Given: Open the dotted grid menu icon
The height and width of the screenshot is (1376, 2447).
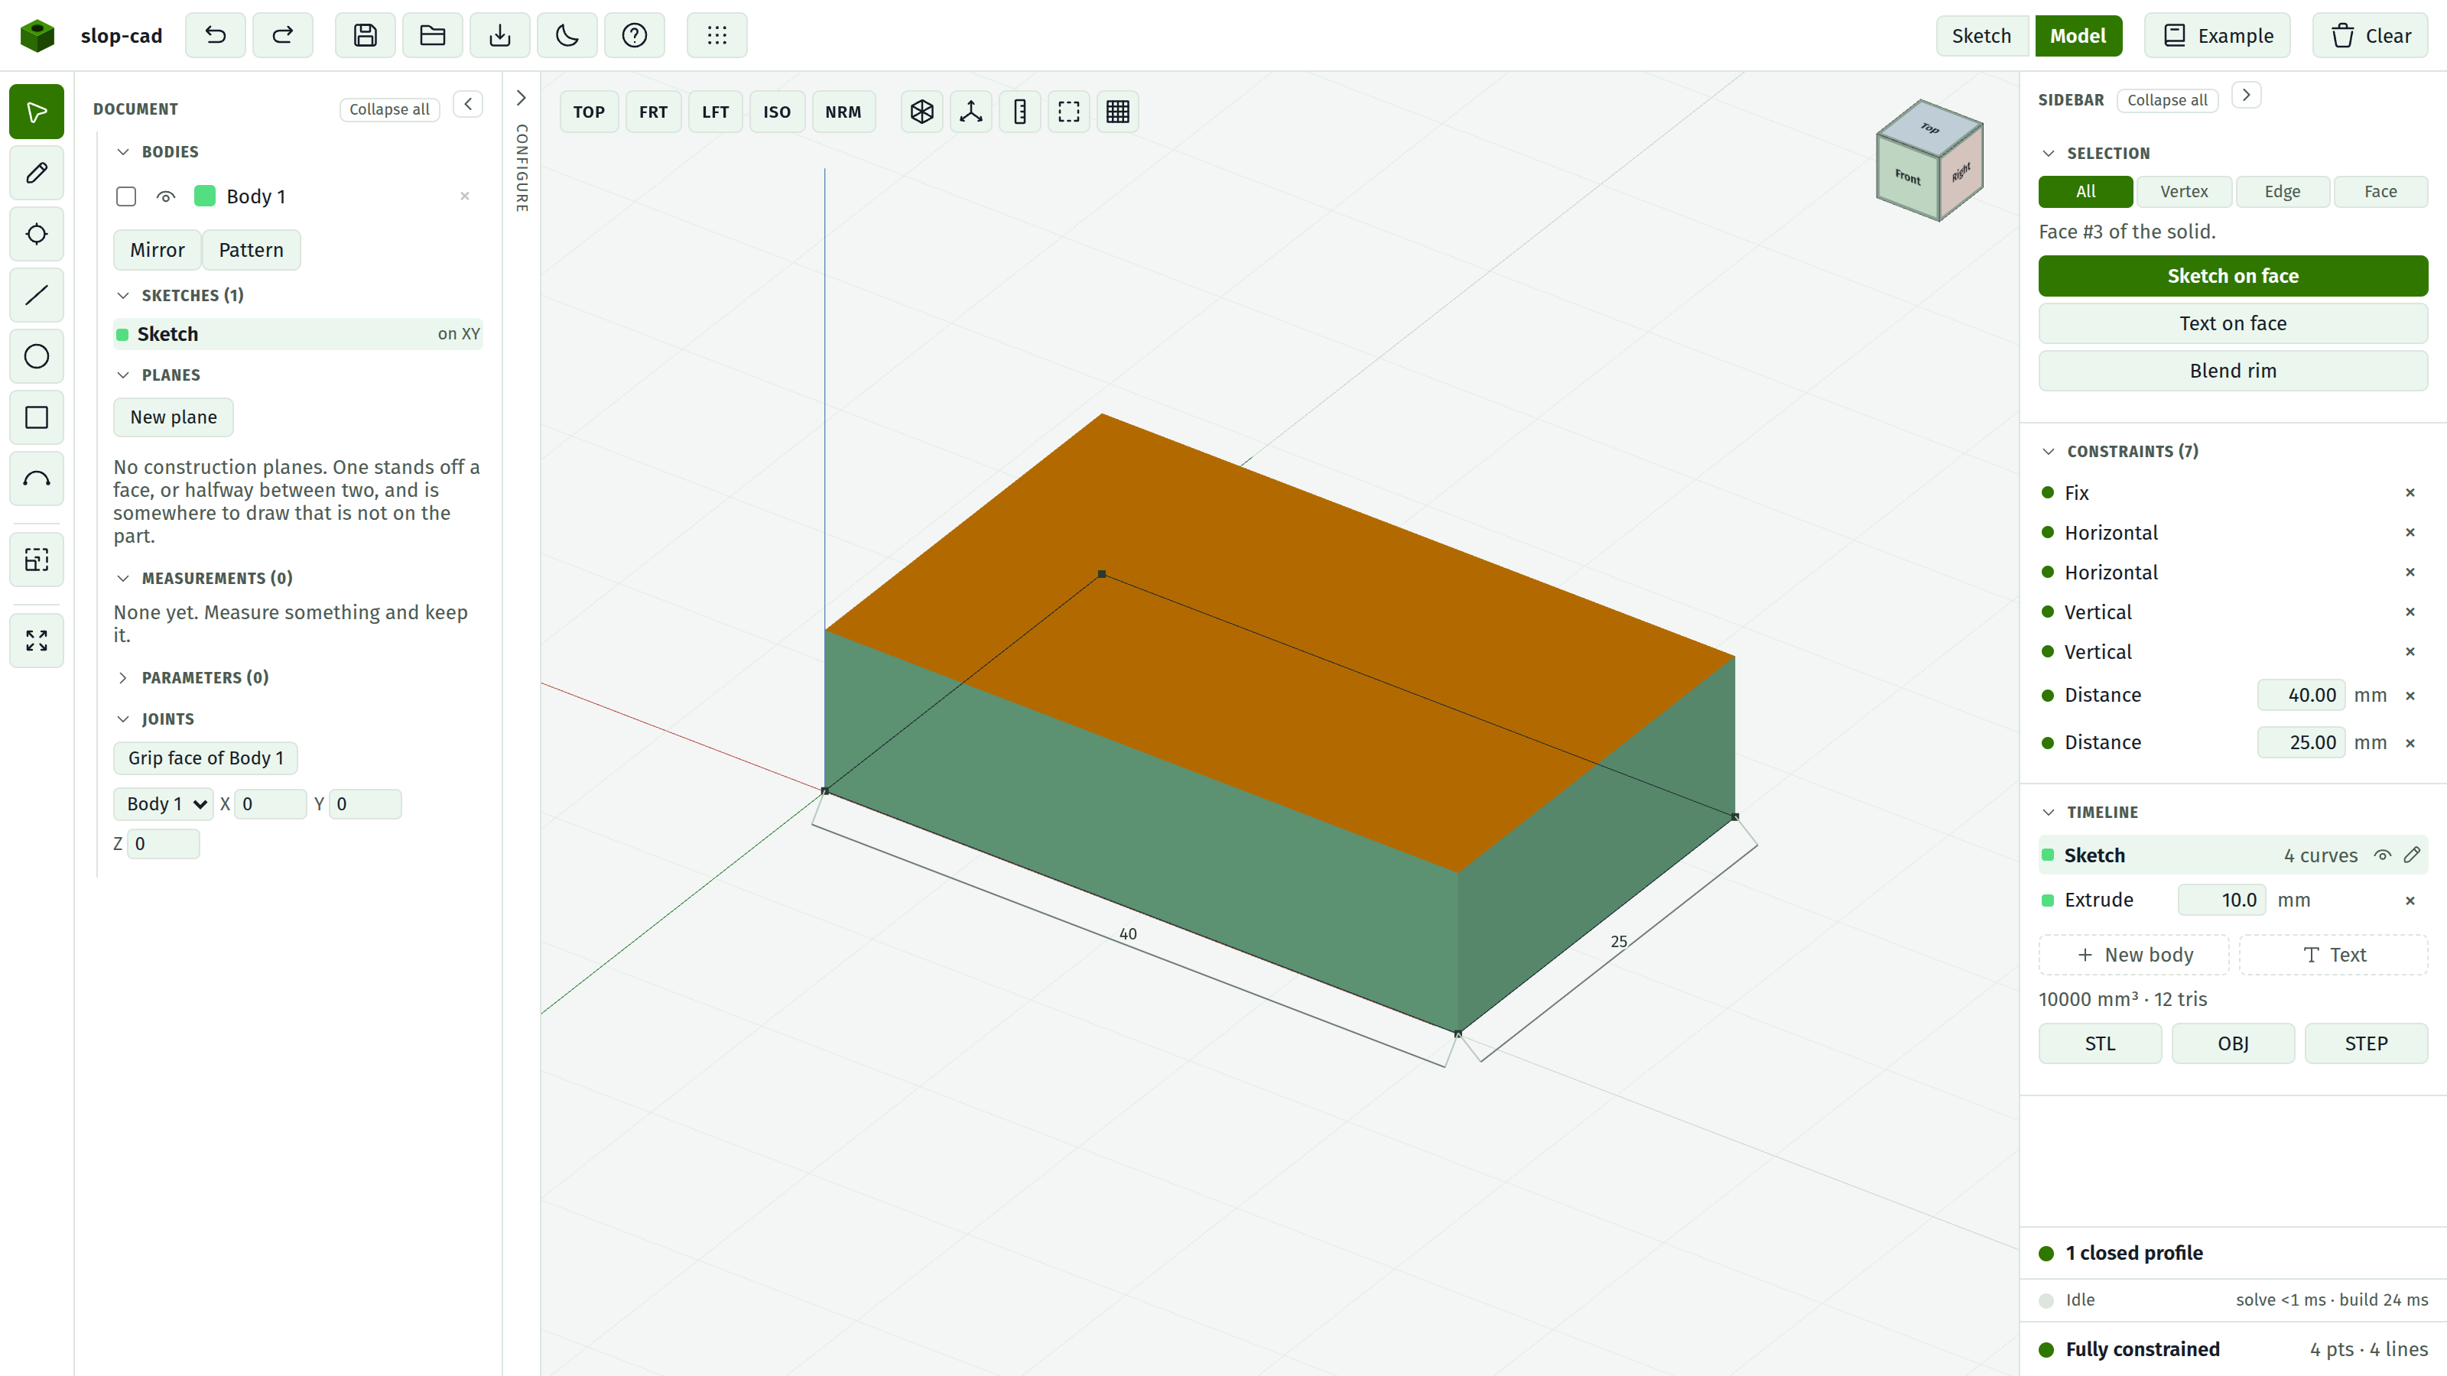Looking at the screenshot, I should point(717,35).
